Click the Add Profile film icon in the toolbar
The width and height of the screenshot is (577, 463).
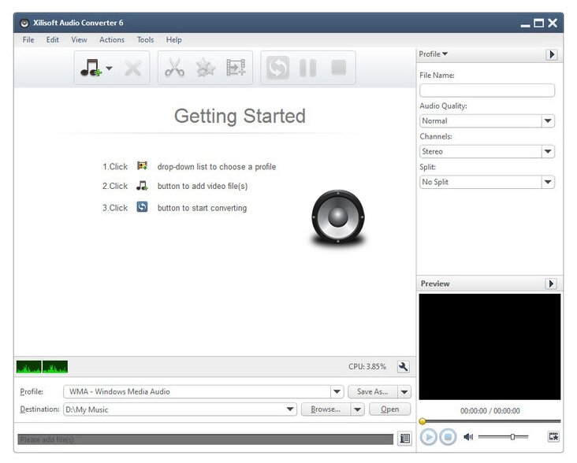(236, 68)
